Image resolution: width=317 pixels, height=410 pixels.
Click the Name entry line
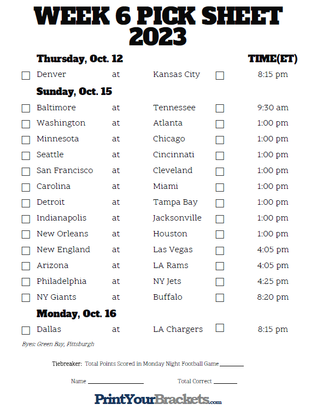116,381
